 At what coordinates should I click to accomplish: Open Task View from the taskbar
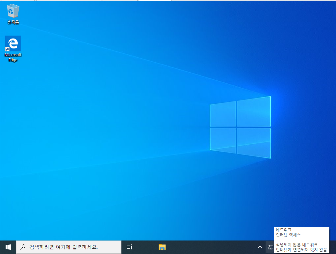tap(129, 247)
